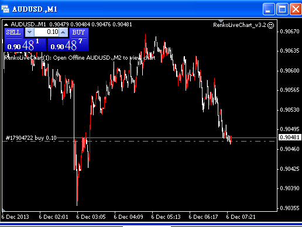302x227 pixels.
Task: Click the 0.90600 price scale label
Action: [x=290, y=71]
